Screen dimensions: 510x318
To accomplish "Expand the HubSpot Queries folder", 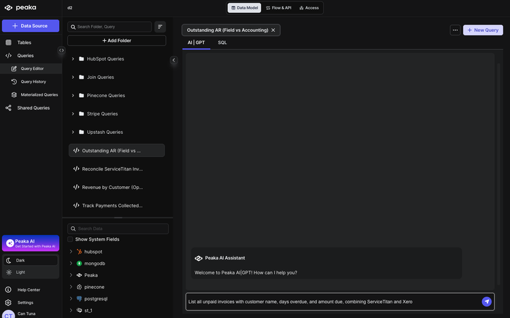I will [73, 58].
